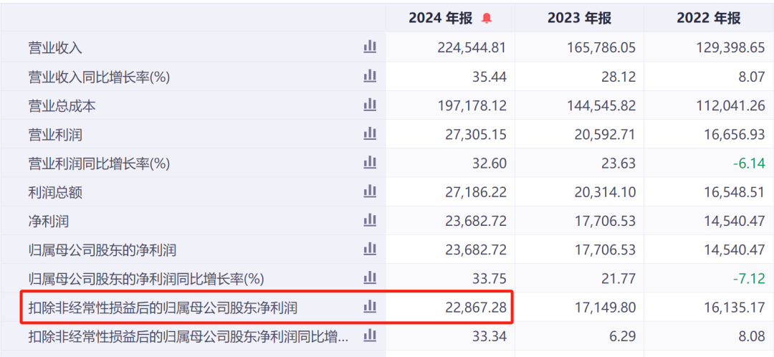Select operating profit value 20,592.71
Viewport: 774px width, 357px height.
pyautogui.click(x=605, y=134)
